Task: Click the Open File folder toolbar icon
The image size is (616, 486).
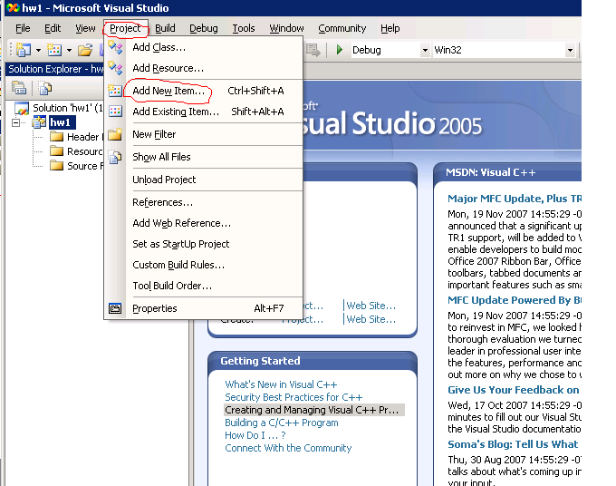Action: (85, 50)
